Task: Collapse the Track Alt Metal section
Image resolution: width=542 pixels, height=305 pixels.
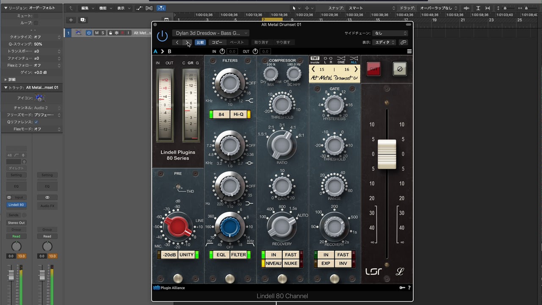Action: tap(6, 88)
